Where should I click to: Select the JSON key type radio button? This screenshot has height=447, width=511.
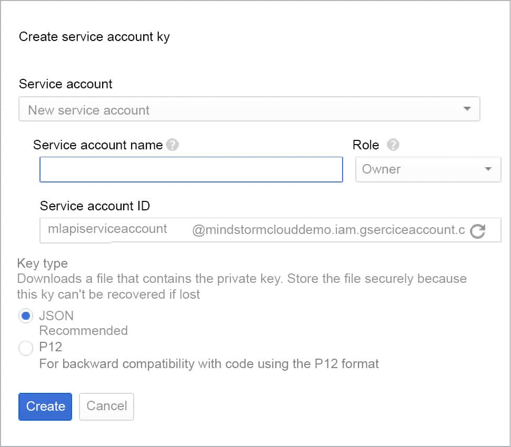pyautogui.click(x=26, y=316)
